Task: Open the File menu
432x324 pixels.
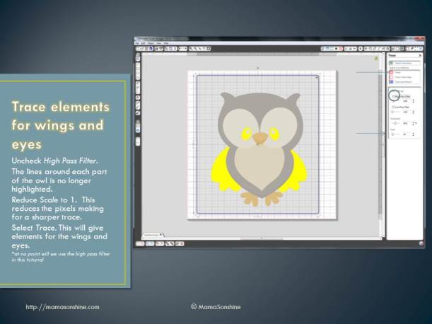Action: tap(139, 42)
